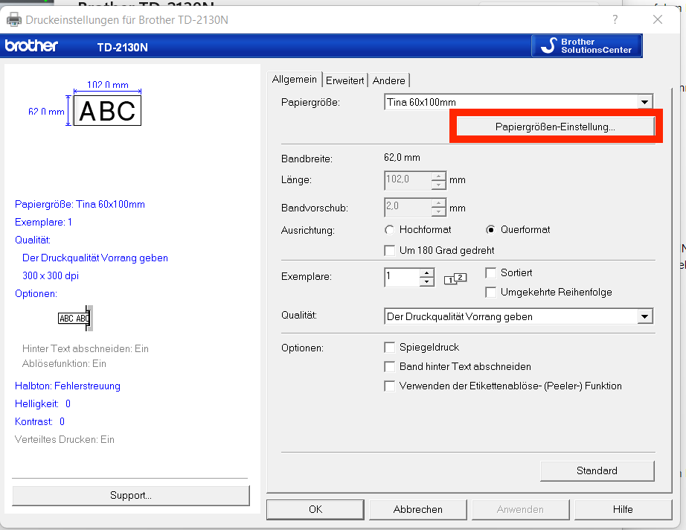
Task: Click the question mark help button
Action: 615,19
